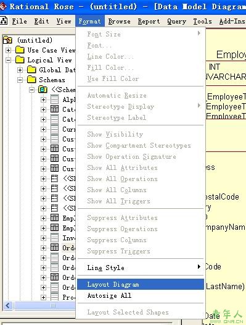246x325 pixels.
Task: Click the Global Data folder icon
Action: pos(31,70)
